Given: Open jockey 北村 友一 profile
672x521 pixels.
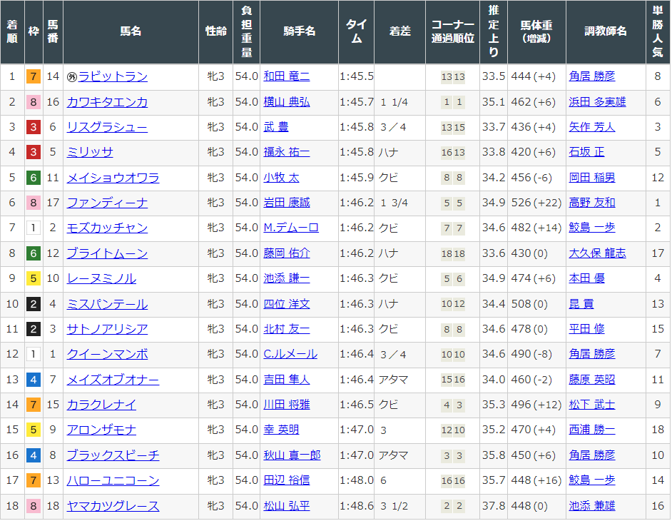Looking at the screenshot, I should pyautogui.click(x=286, y=329).
